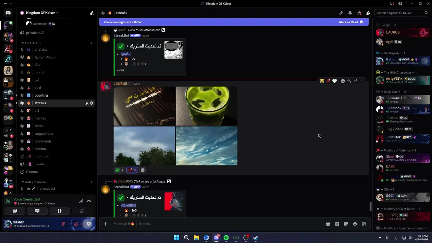Disconnect from the voice channel
The height and width of the screenshot is (243, 432).
pyautogui.click(x=89, y=201)
